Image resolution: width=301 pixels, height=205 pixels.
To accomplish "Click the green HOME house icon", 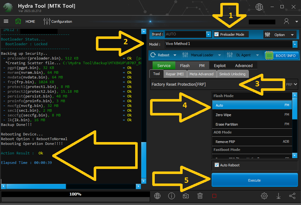I will [18, 21].
